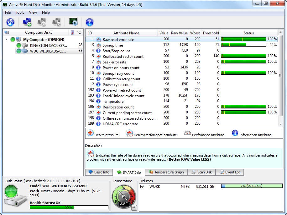Switch to the Temperature Graph tab
This screenshot has width=287, height=215.
click(167, 172)
